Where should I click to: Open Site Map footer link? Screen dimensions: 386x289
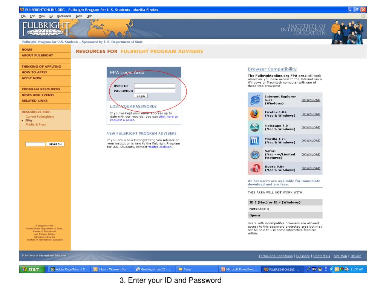coord(340,256)
